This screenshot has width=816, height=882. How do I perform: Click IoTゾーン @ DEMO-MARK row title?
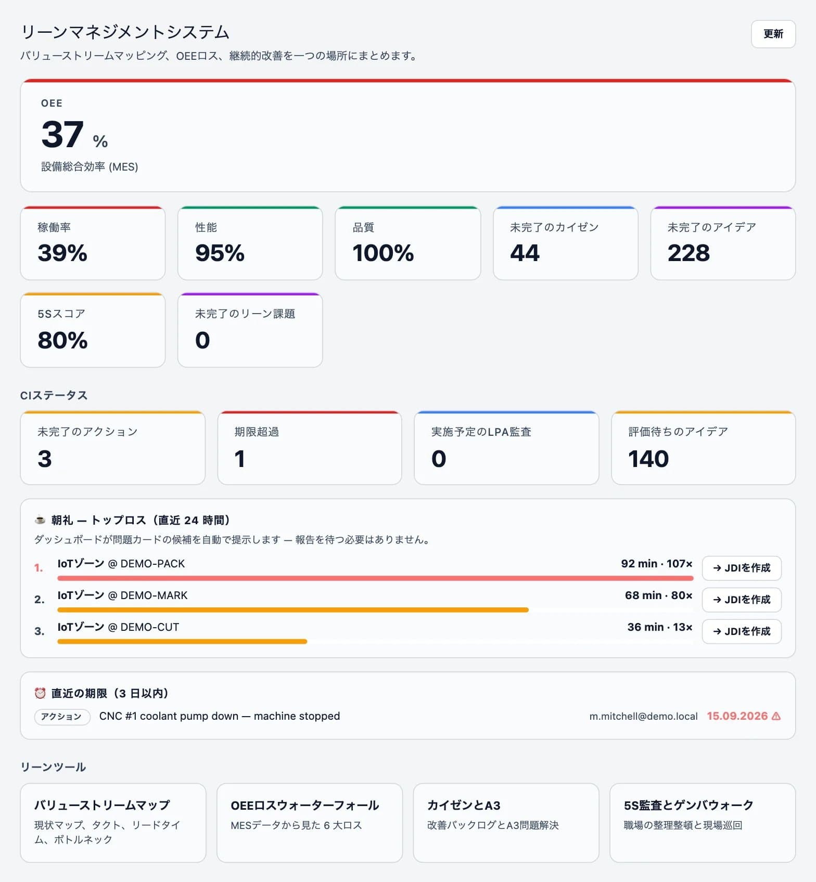point(122,595)
